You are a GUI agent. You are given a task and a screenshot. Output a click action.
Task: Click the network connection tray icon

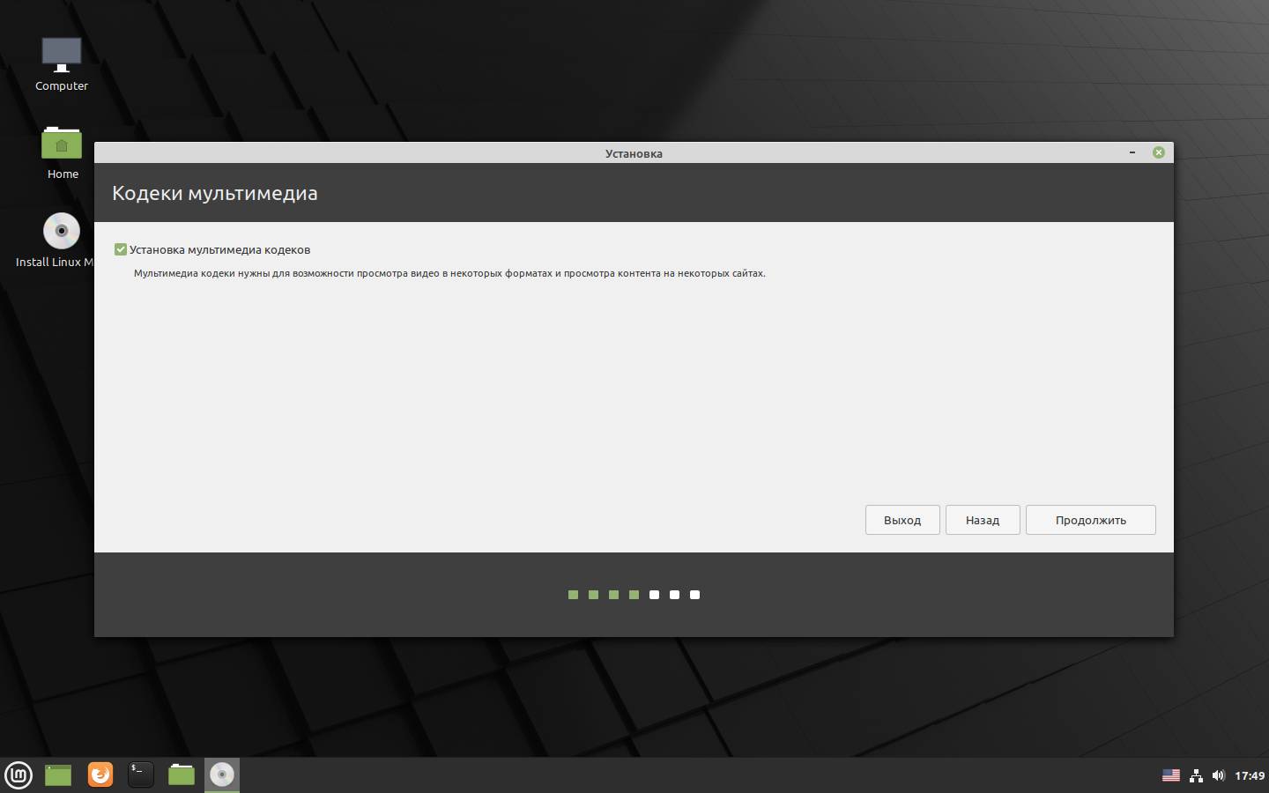point(1196,775)
